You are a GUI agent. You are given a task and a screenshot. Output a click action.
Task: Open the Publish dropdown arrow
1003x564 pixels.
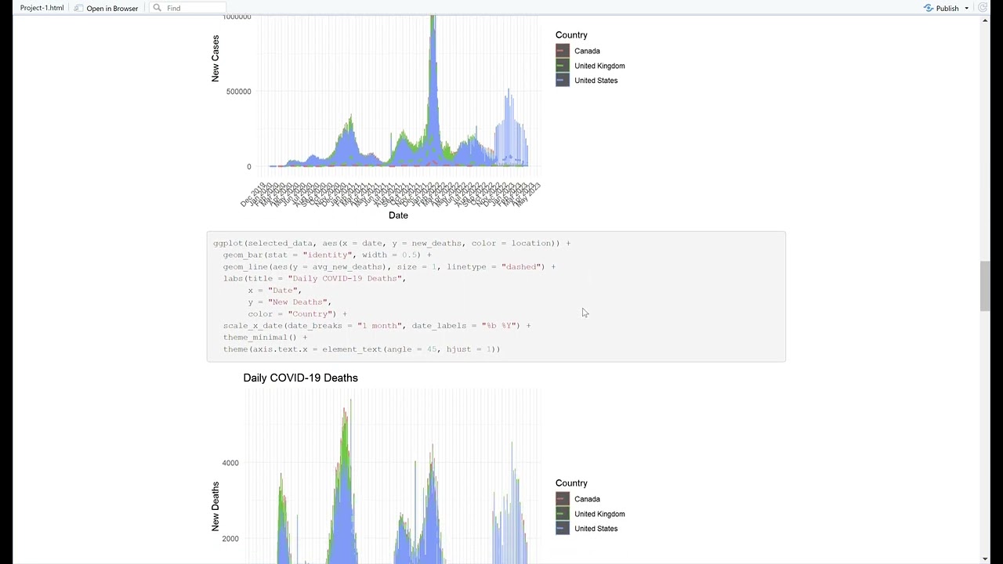[x=966, y=8]
